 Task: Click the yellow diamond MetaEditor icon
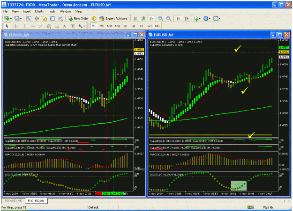tap(94, 18)
